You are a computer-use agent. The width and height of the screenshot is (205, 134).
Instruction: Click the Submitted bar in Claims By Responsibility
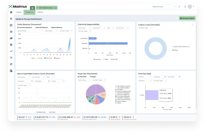pyautogui.click(x=108, y=43)
